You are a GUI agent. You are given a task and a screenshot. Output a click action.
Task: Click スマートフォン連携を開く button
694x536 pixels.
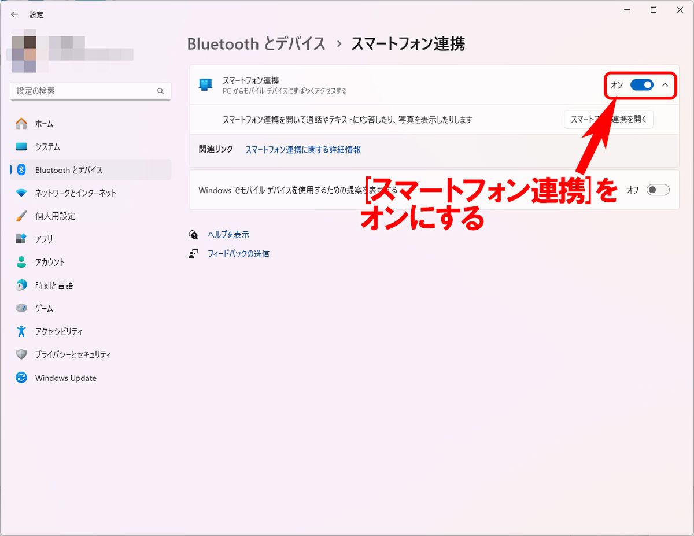(x=608, y=120)
